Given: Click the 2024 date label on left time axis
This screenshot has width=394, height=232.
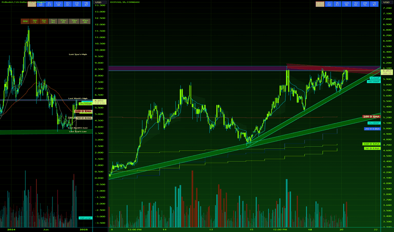Looking at the screenshot, I should coord(11,229).
